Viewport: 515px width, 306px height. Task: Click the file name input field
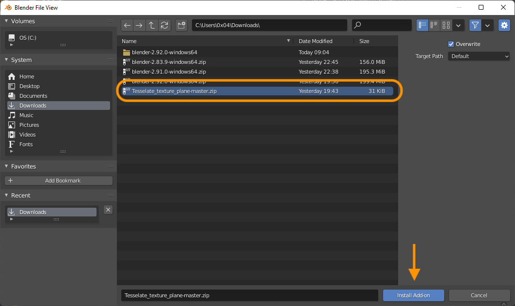(x=249, y=295)
